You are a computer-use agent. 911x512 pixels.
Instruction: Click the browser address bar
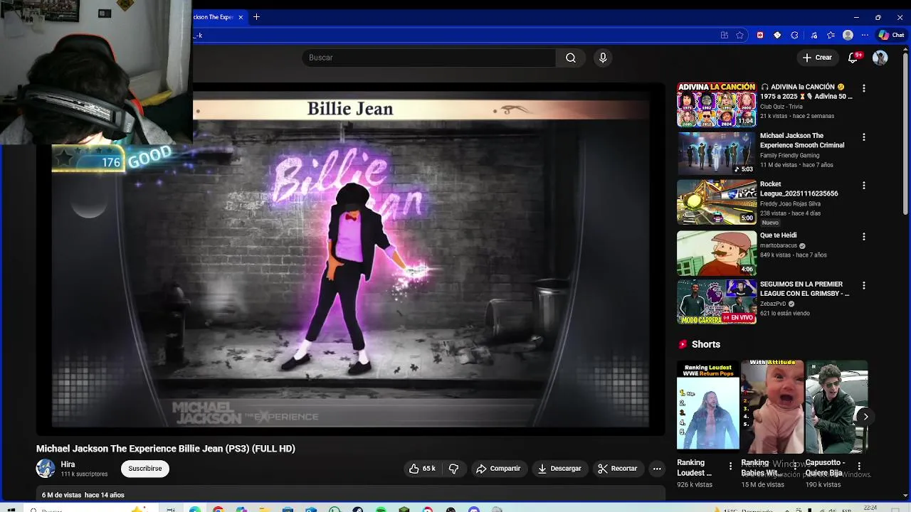click(x=455, y=35)
